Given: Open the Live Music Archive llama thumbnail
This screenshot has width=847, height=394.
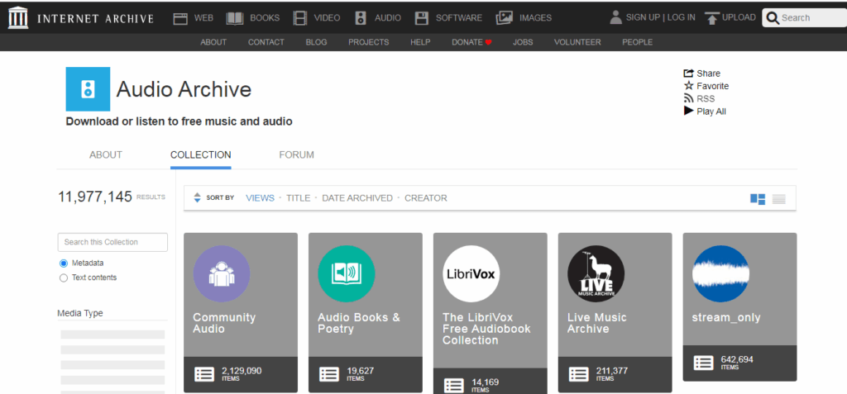Looking at the screenshot, I should [x=596, y=273].
